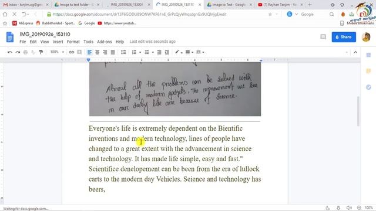Open the File menu

click(x=22, y=42)
